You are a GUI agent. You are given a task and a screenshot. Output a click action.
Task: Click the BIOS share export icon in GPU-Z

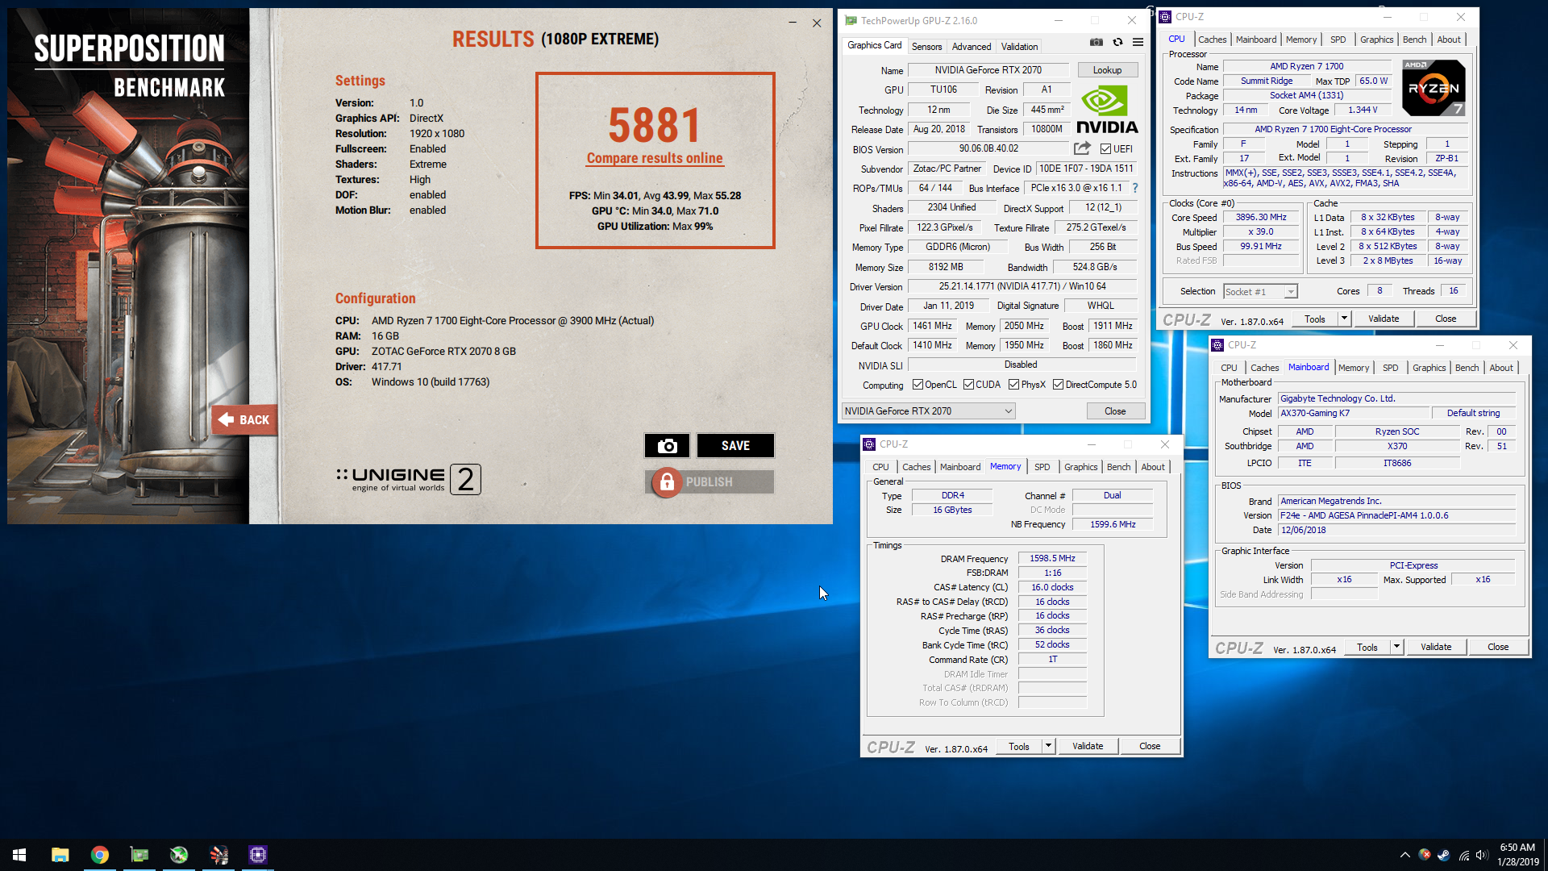pyautogui.click(x=1082, y=148)
